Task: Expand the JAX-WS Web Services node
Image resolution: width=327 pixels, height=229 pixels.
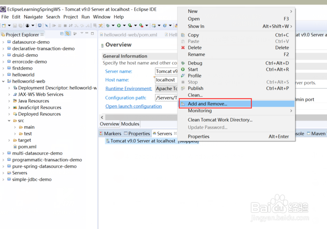Action: 9,94
